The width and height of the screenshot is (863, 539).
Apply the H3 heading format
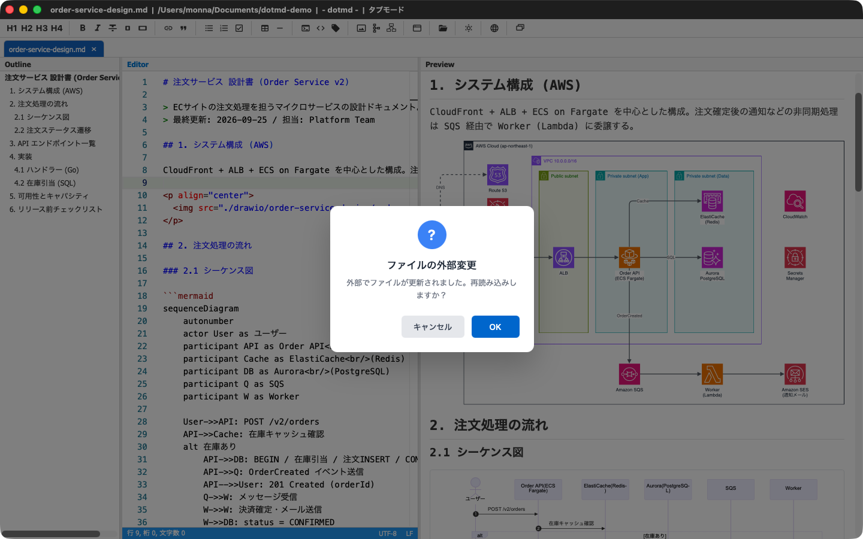(x=42, y=28)
